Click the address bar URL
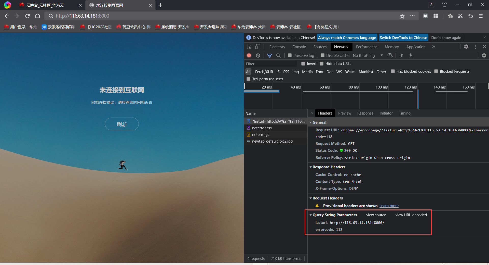The width and height of the screenshot is (489, 265). point(83,16)
